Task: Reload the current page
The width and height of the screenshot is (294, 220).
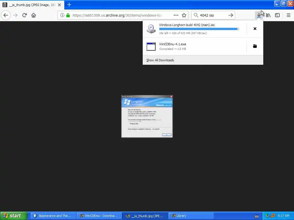Action: click(x=24, y=15)
